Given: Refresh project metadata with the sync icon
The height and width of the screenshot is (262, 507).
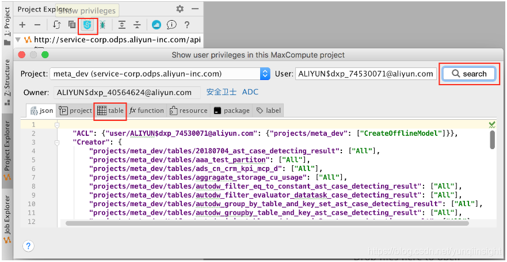Looking at the screenshot, I should (56, 25).
